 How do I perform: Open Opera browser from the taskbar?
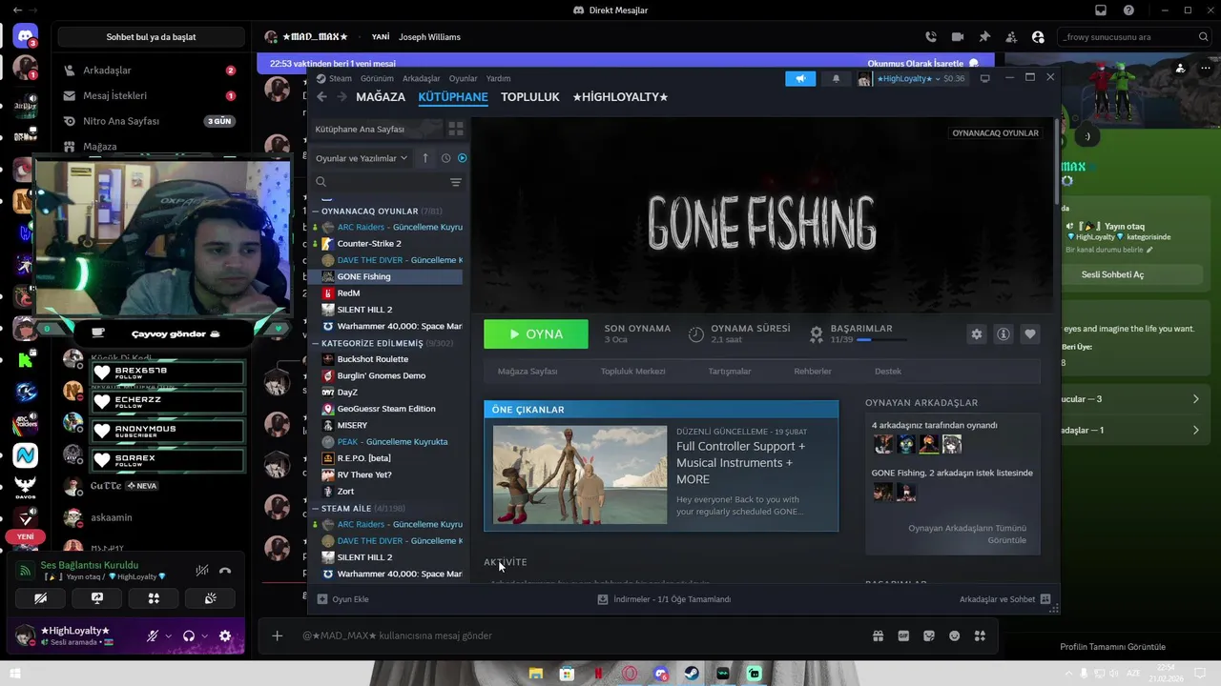[x=630, y=674]
